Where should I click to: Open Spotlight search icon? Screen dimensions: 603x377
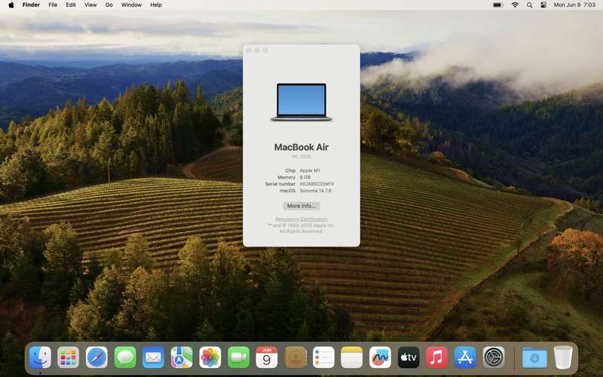point(530,5)
